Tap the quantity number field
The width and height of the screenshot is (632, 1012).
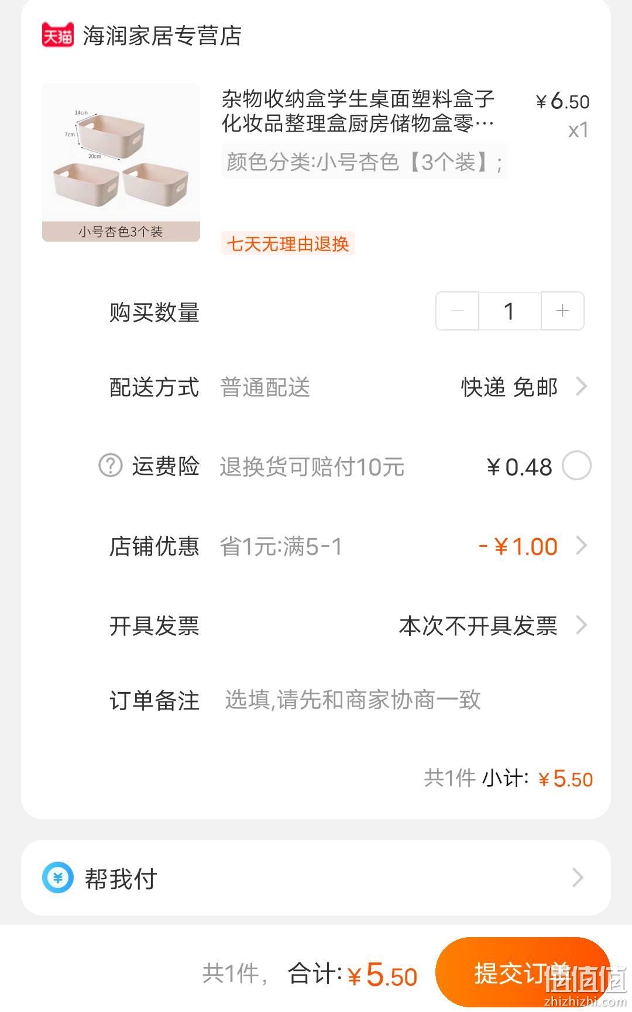pos(510,311)
